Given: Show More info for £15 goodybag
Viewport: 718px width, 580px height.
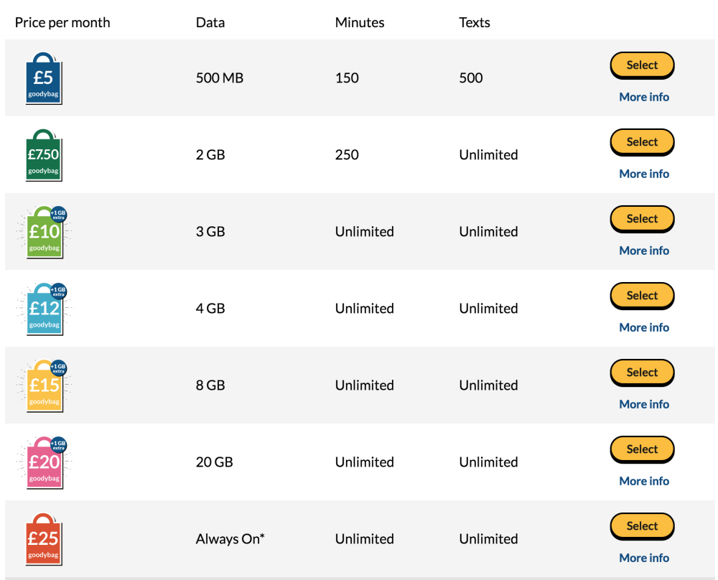Looking at the screenshot, I should [x=644, y=405].
